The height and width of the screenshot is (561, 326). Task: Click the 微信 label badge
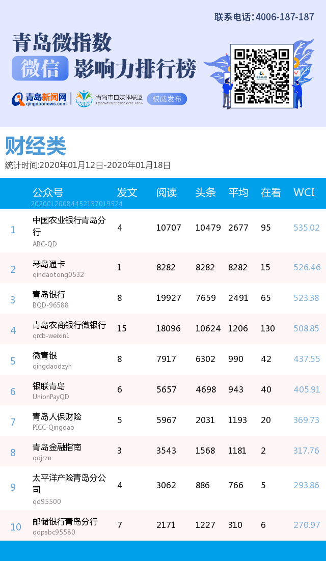pyautogui.click(x=40, y=69)
